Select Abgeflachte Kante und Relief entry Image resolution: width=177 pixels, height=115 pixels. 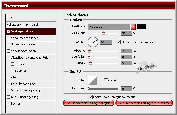point(31,57)
